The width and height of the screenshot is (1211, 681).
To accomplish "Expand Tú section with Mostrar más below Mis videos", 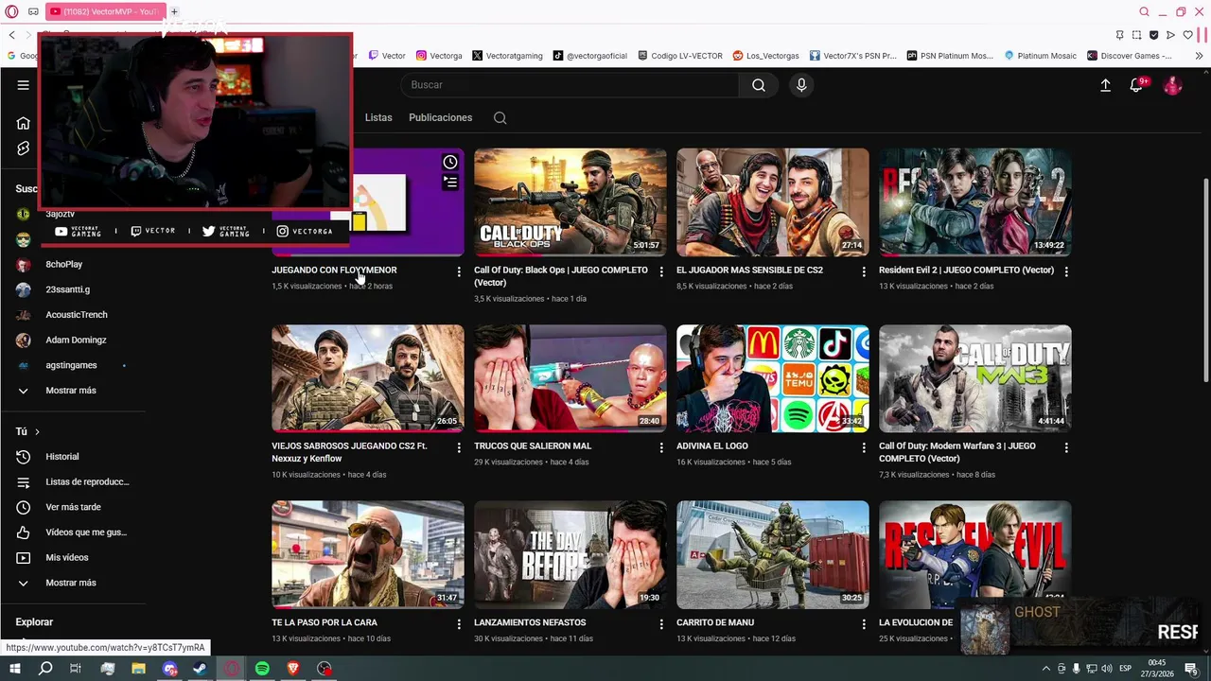I will click(73, 583).
